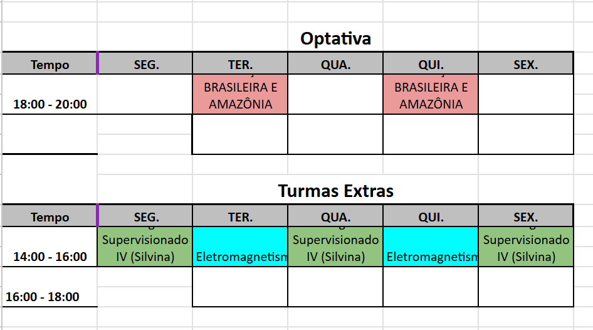
Task: Click the Tempo header in Turmas Extras
Action: click(x=50, y=217)
